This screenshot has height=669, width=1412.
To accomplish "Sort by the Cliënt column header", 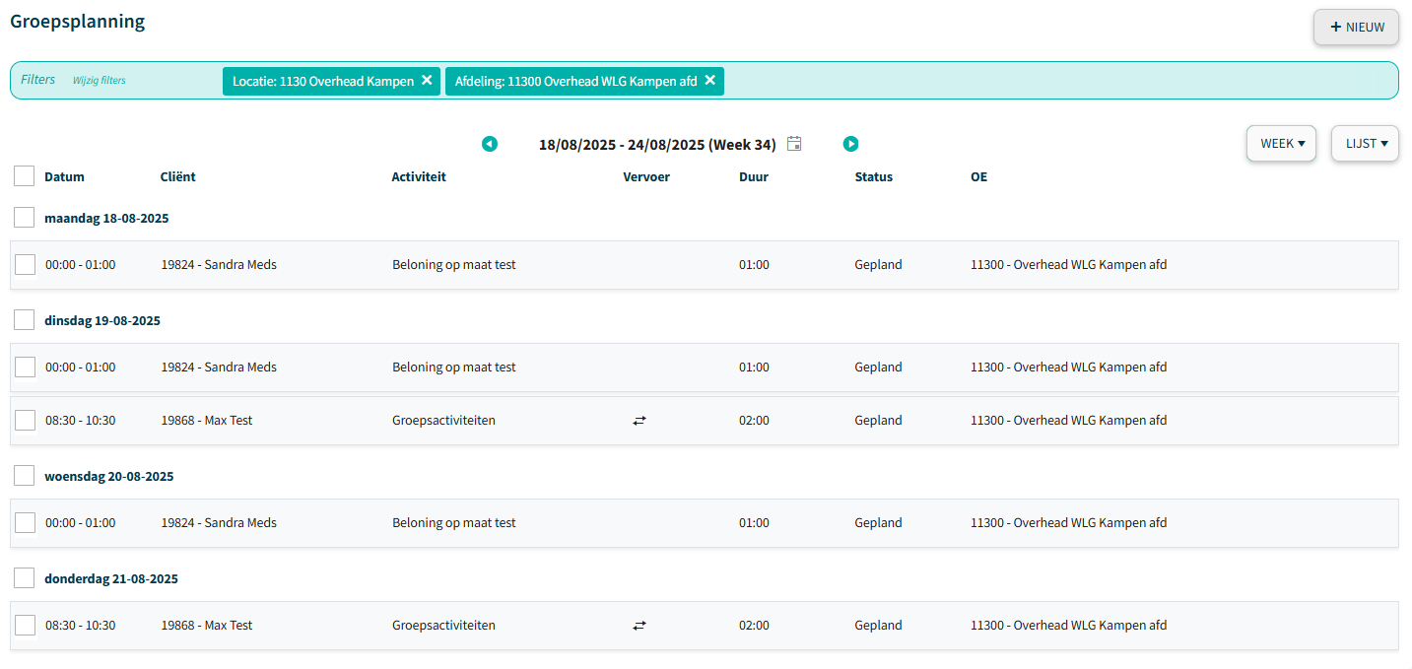I will [178, 177].
